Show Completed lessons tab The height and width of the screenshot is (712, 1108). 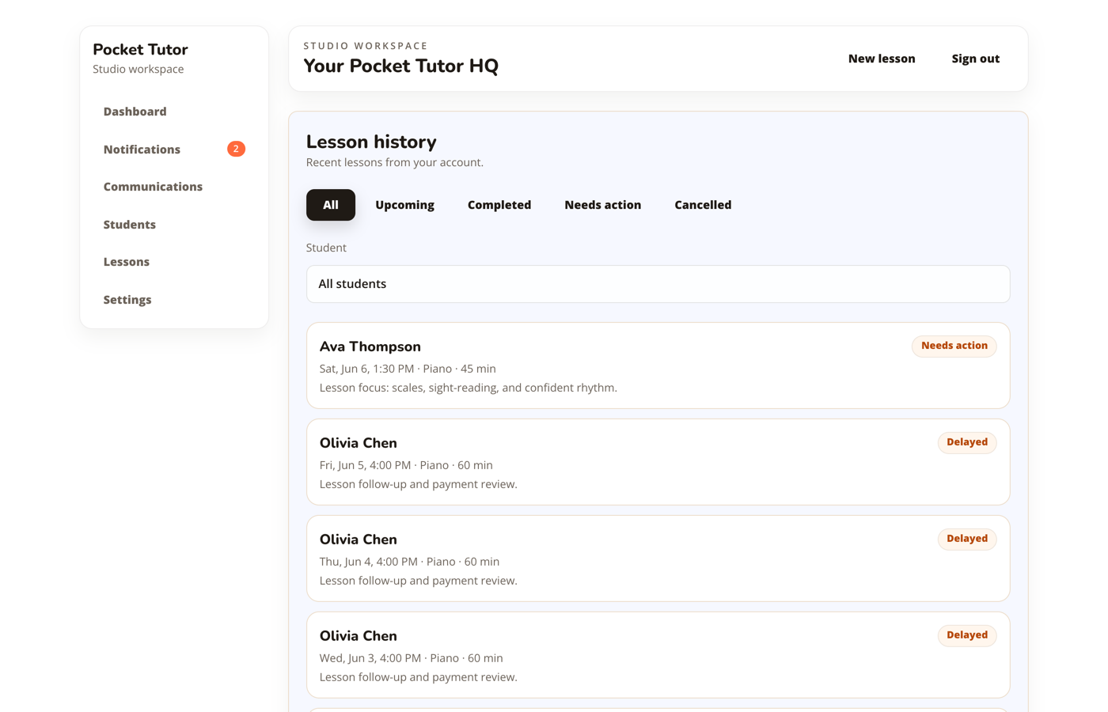[x=499, y=205]
